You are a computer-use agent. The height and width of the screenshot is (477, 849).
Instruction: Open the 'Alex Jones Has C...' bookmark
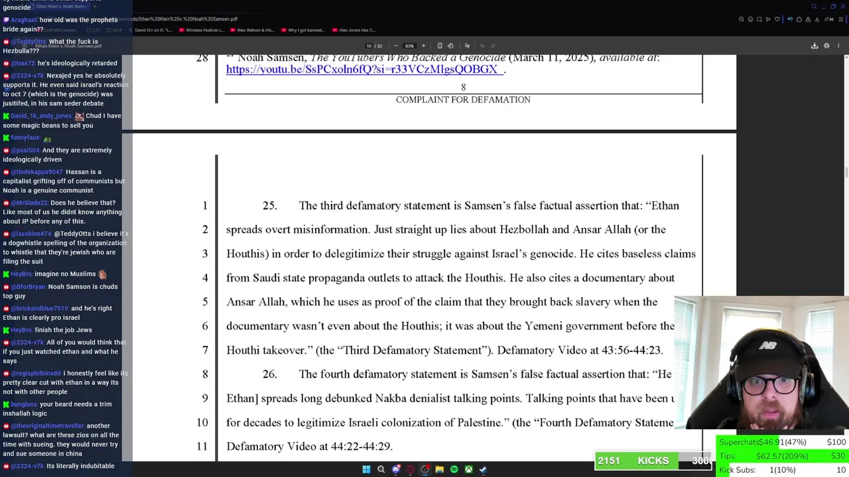pos(354,30)
